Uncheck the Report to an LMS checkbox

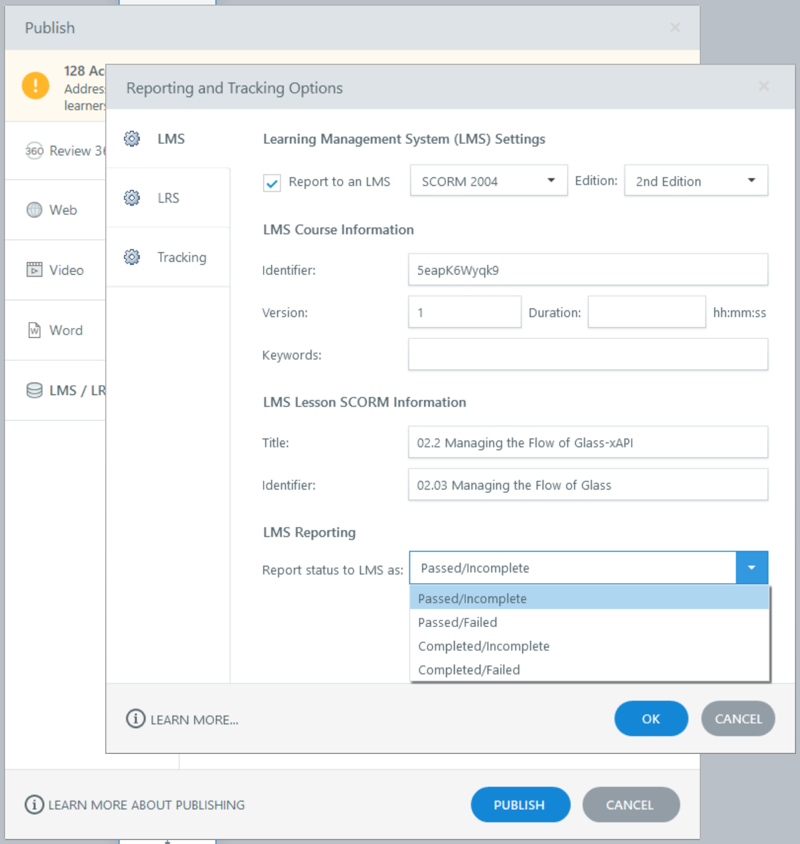pos(272,182)
